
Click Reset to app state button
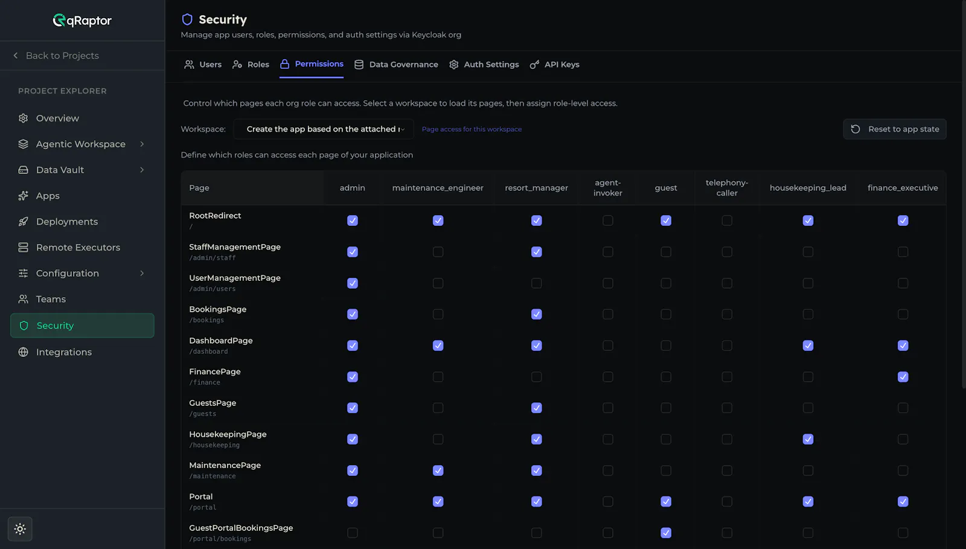[x=895, y=129]
